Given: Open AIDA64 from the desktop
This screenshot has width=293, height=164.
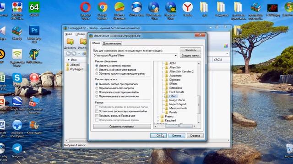Looking at the screenshot, I should (x=34, y=7).
